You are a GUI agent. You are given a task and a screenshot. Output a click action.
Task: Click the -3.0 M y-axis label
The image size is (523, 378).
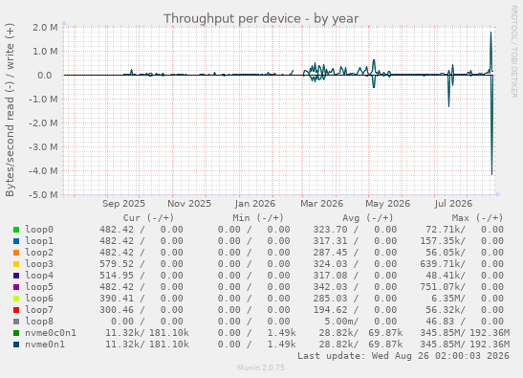point(43,147)
